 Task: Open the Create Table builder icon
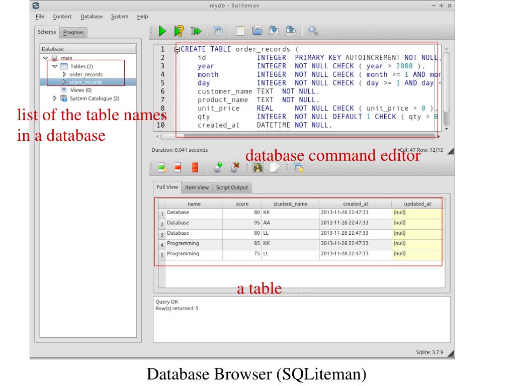tap(218, 31)
